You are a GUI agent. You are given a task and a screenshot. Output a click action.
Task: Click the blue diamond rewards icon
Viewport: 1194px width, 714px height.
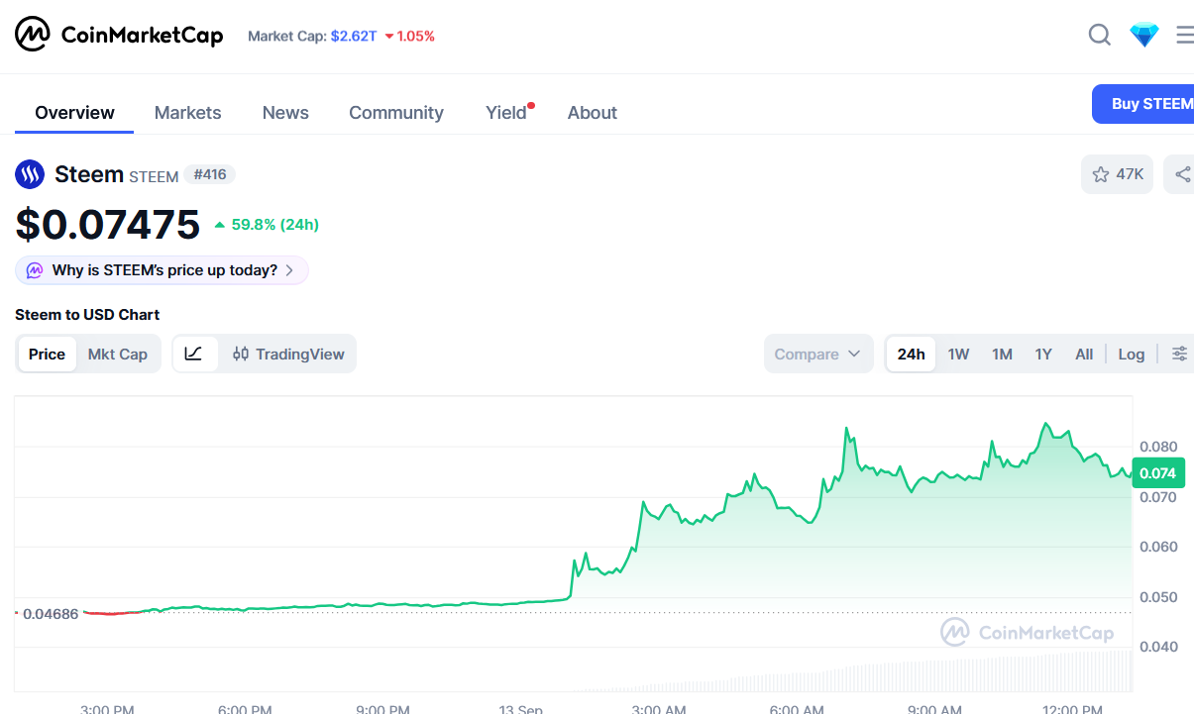coord(1144,36)
